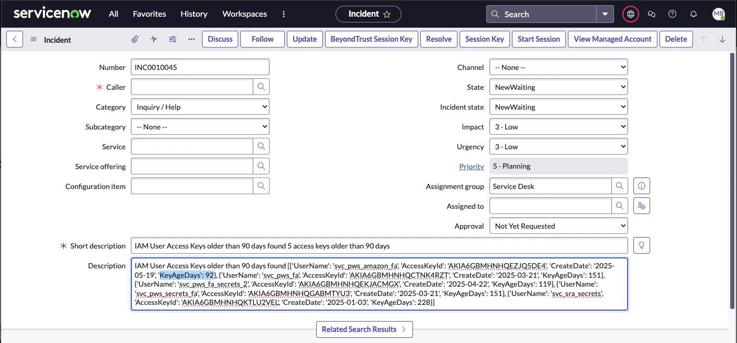Open the Favorites menu

click(149, 14)
